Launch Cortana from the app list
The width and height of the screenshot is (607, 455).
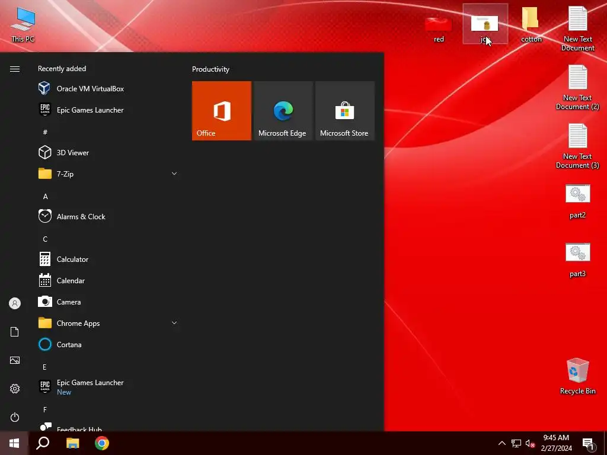tap(108, 344)
